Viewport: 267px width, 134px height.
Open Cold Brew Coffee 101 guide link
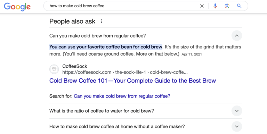click(133, 81)
